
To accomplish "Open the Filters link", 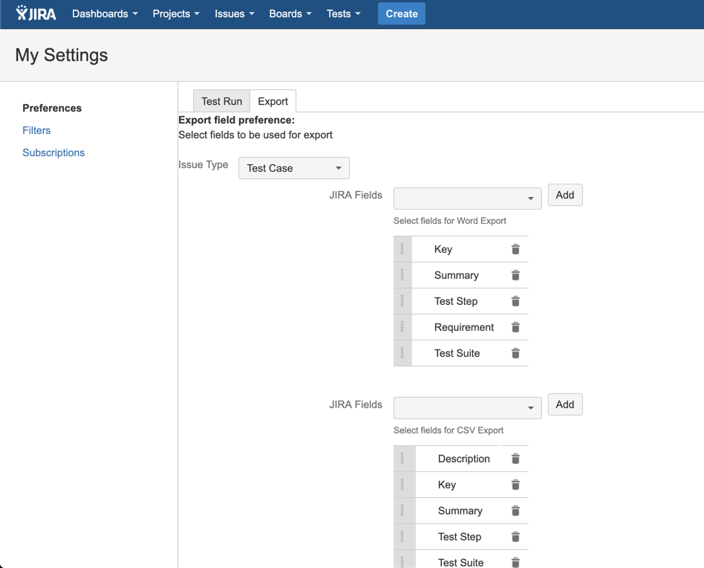I will [36, 130].
